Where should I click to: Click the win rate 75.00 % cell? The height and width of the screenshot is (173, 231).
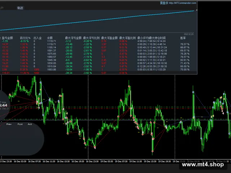point(185,70)
